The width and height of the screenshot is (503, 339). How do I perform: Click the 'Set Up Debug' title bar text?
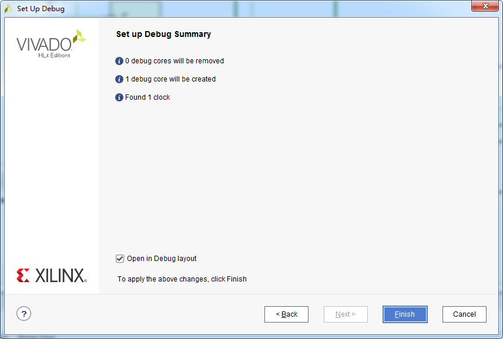[41, 9]
